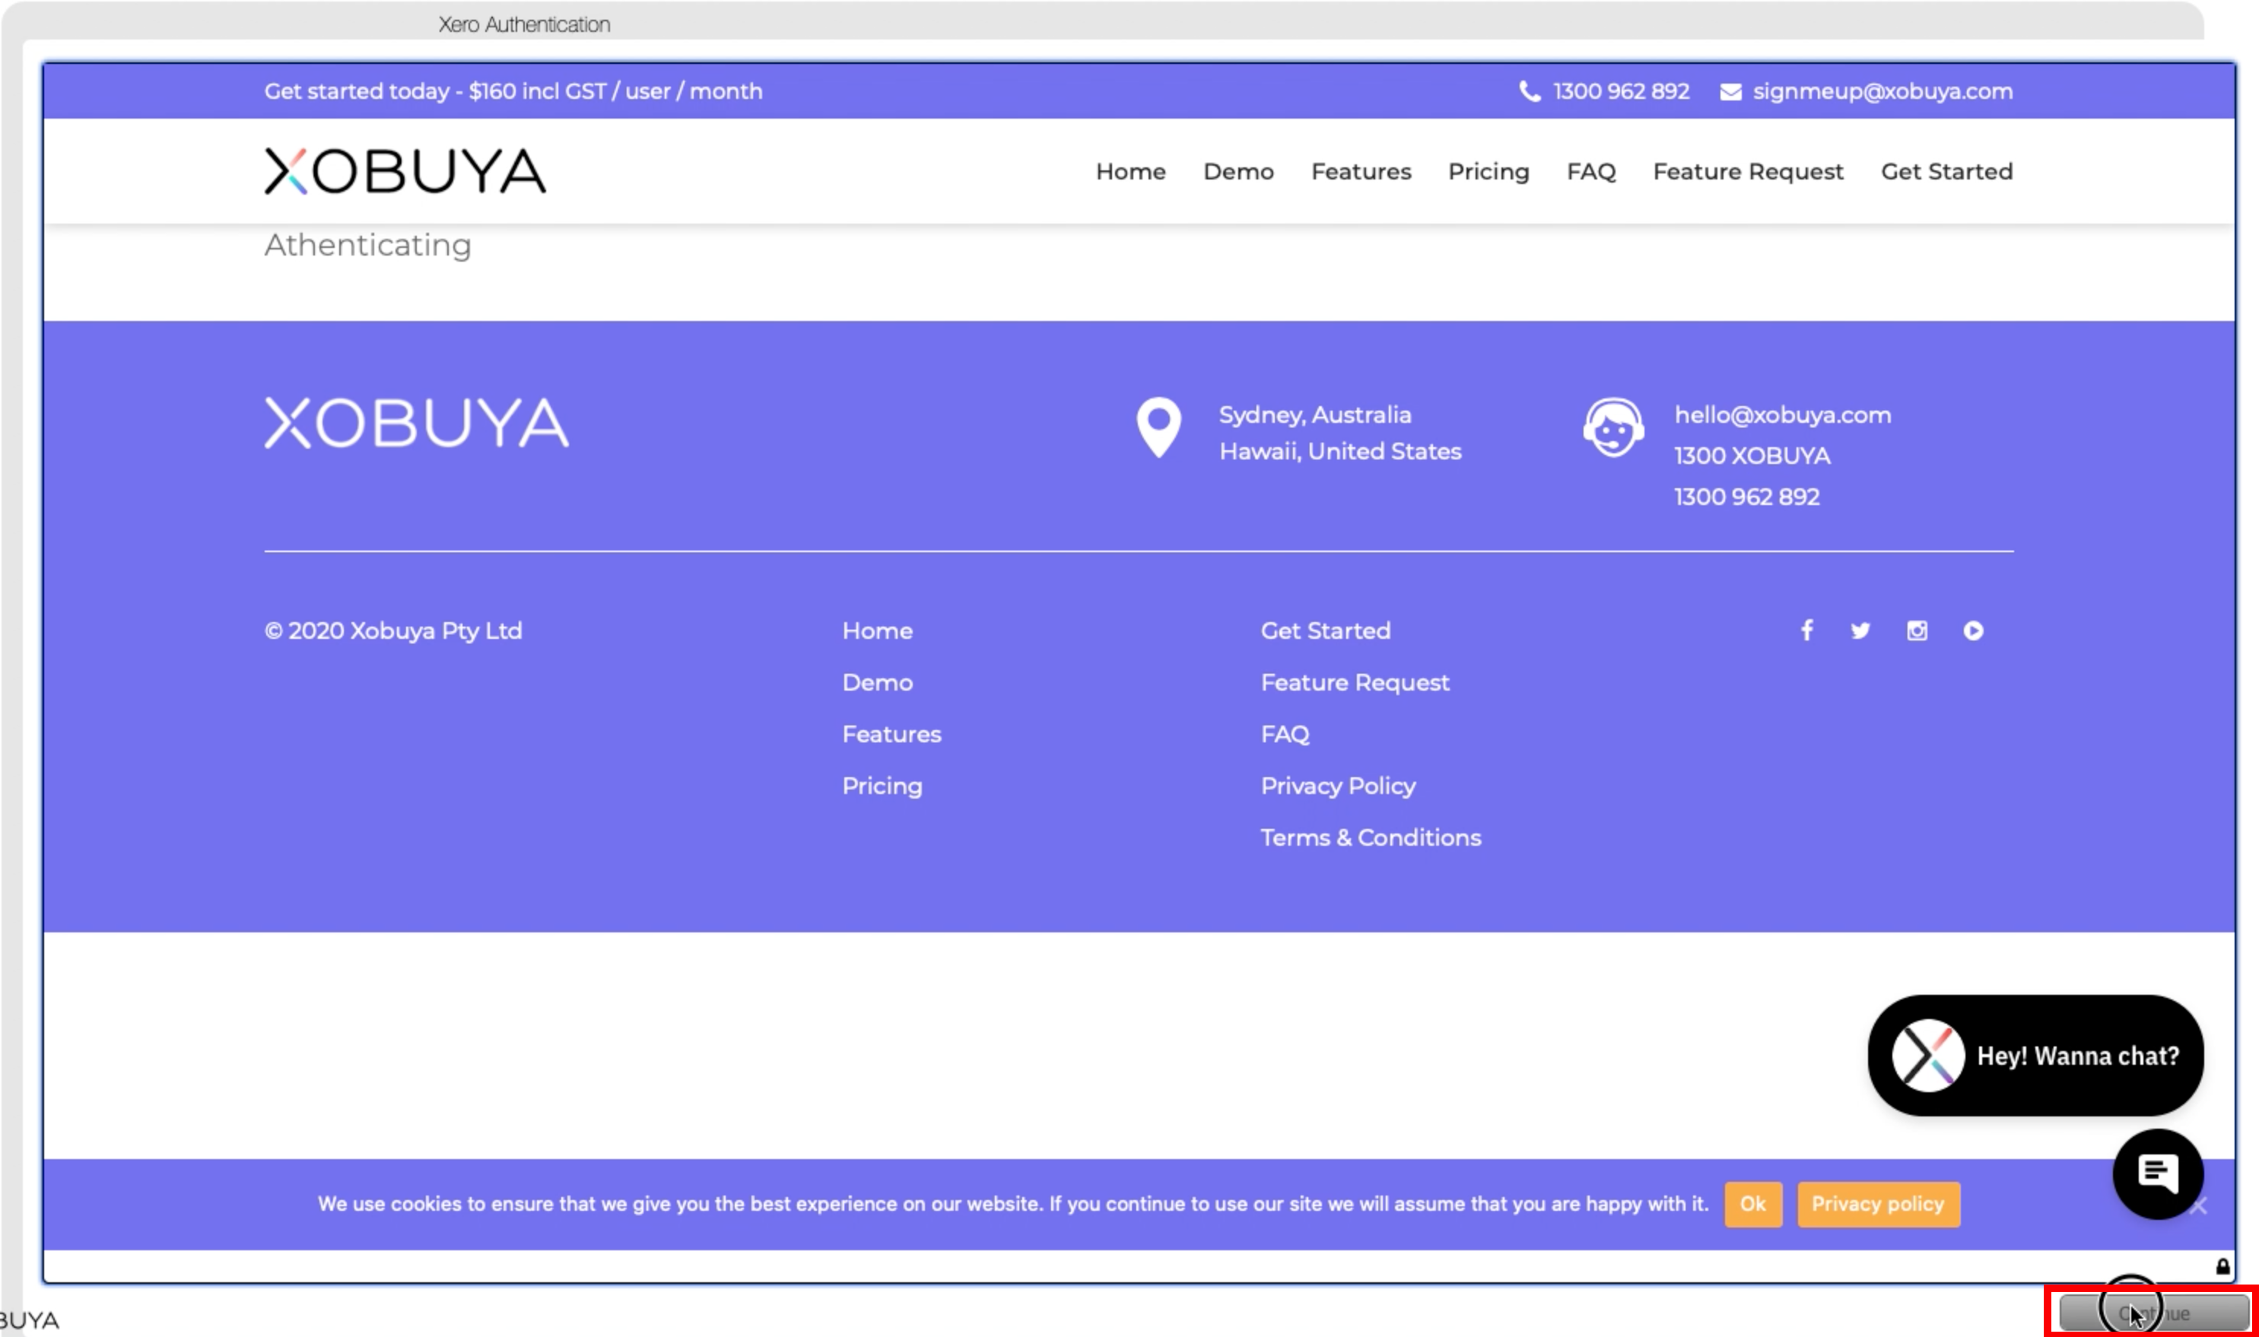Click the Xobuya avatar in chat prompt
The width and height of the screenshot is (2259, 1337).
tap(1927, 1055)
